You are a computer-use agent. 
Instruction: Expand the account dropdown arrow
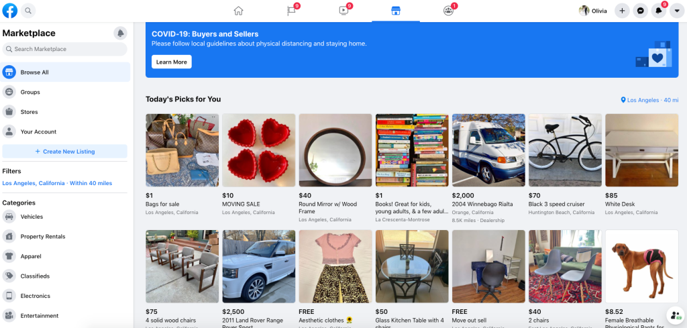676,11
